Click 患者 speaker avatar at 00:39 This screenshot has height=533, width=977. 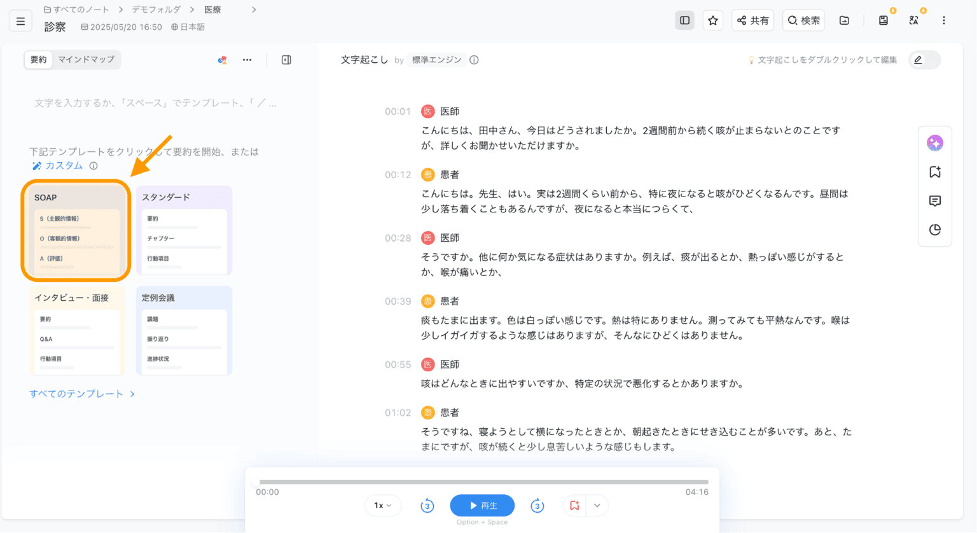(x=428, y=301)
